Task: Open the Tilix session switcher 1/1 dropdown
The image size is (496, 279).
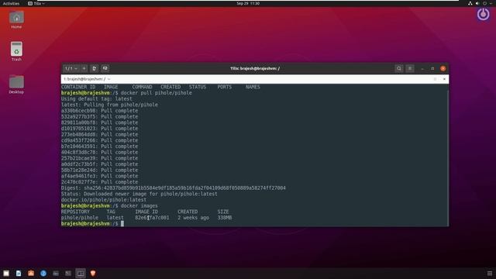Action: (x=71, y=68)
